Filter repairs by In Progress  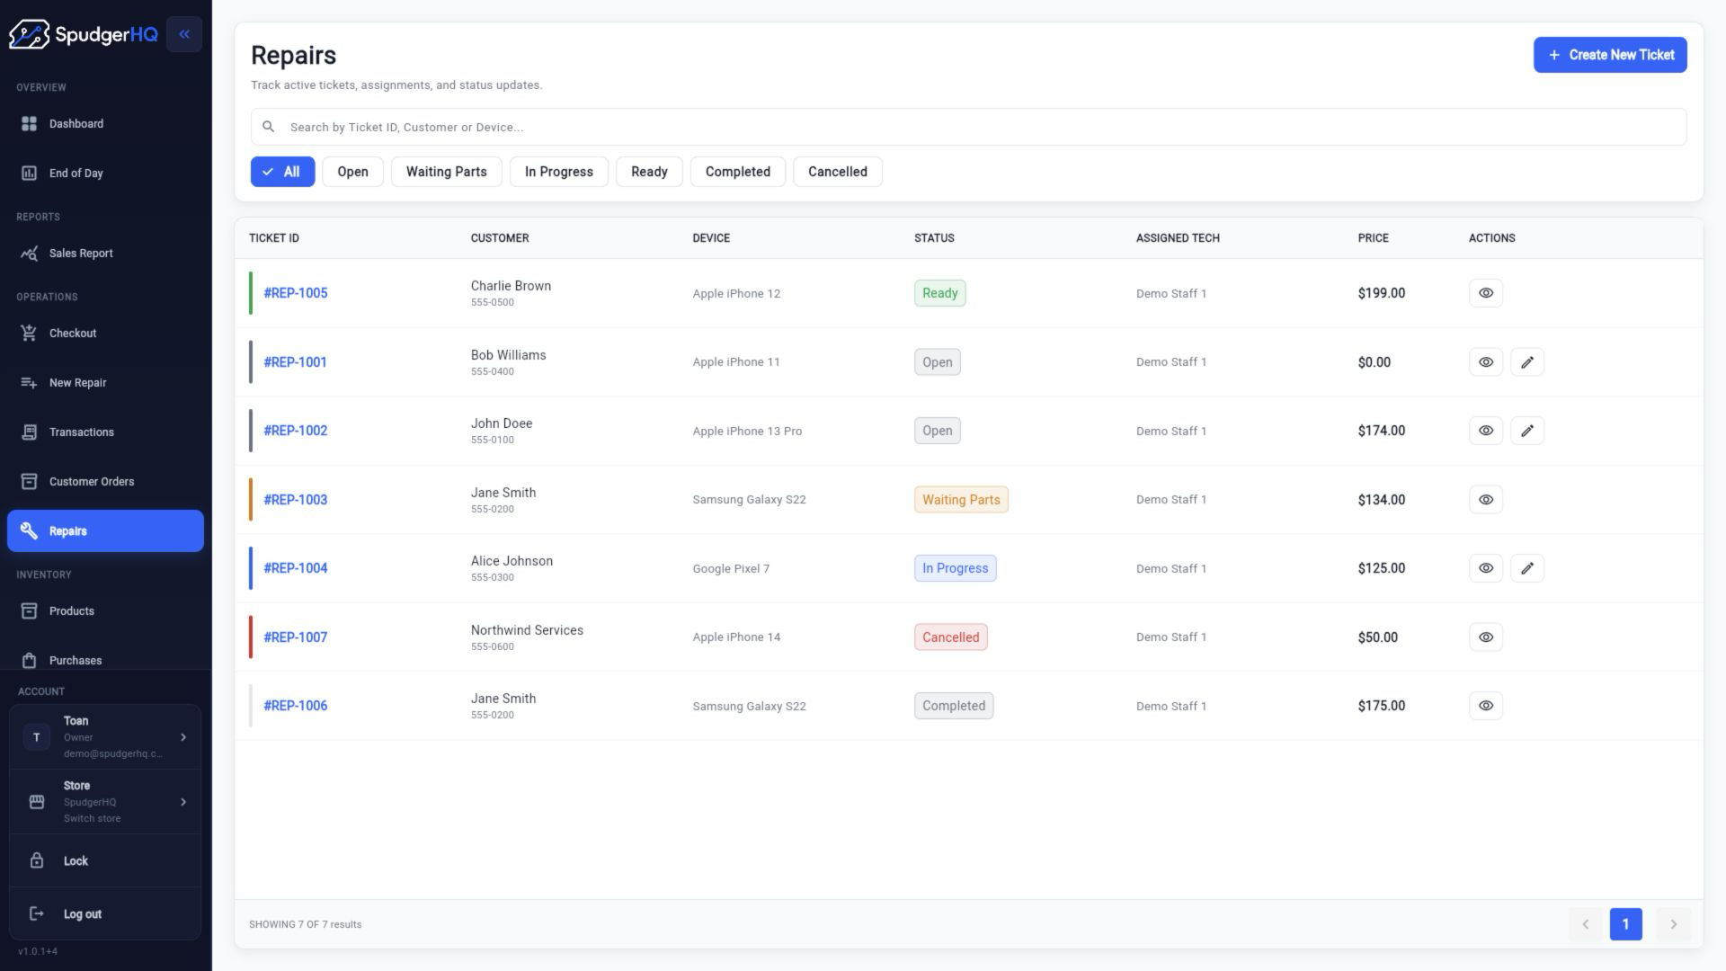pos(558,172)
